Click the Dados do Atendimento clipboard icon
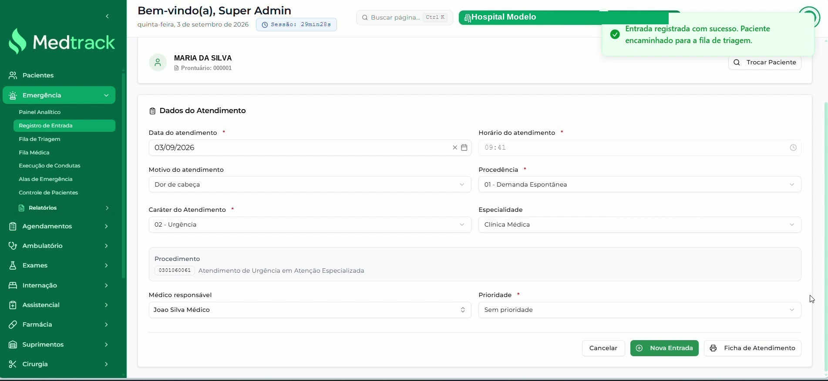 point(152,111)
